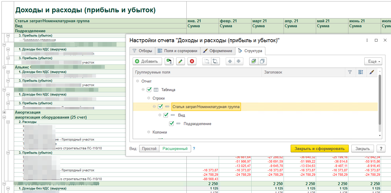Viewport: 391px width, 193px height.
Task: Select the Строки row in structure tree
Action: [x=255, y=98]
